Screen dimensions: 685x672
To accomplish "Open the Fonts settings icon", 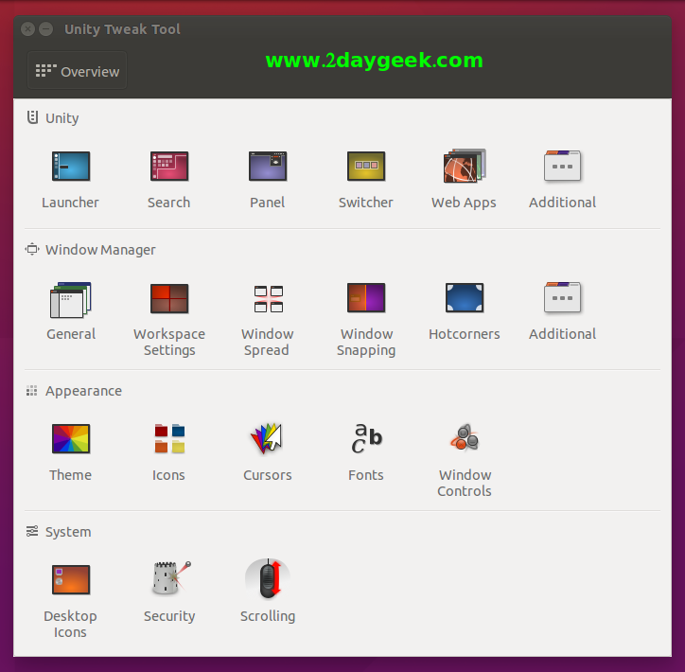I will [x=366, y=438].
